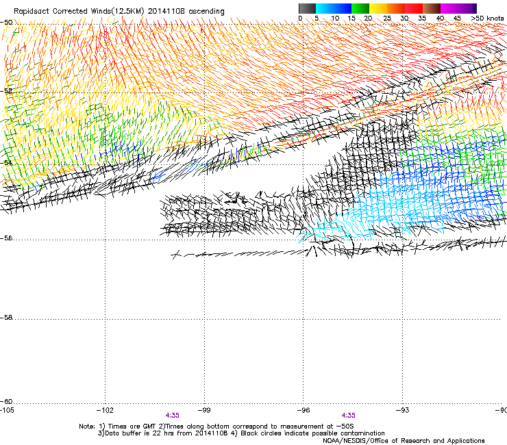The image size is (507, 445).
Task: Click the '-102' longitude axis label
Action: tap(105, 410)
